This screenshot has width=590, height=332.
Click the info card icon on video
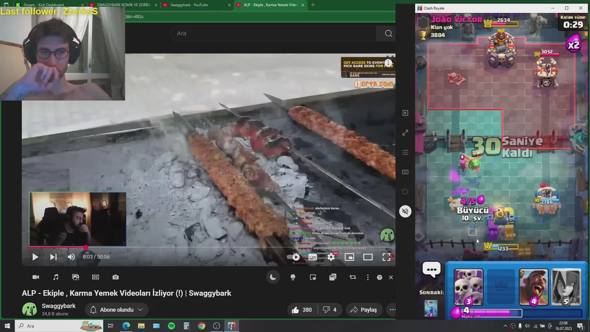(x=389, y=63)
